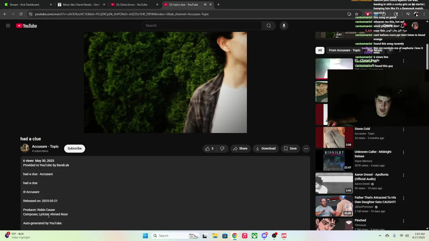The height and width of the screenshot is (241, 429).
Task: Open more actions ellipsis under video
Action: coord(306,149)
